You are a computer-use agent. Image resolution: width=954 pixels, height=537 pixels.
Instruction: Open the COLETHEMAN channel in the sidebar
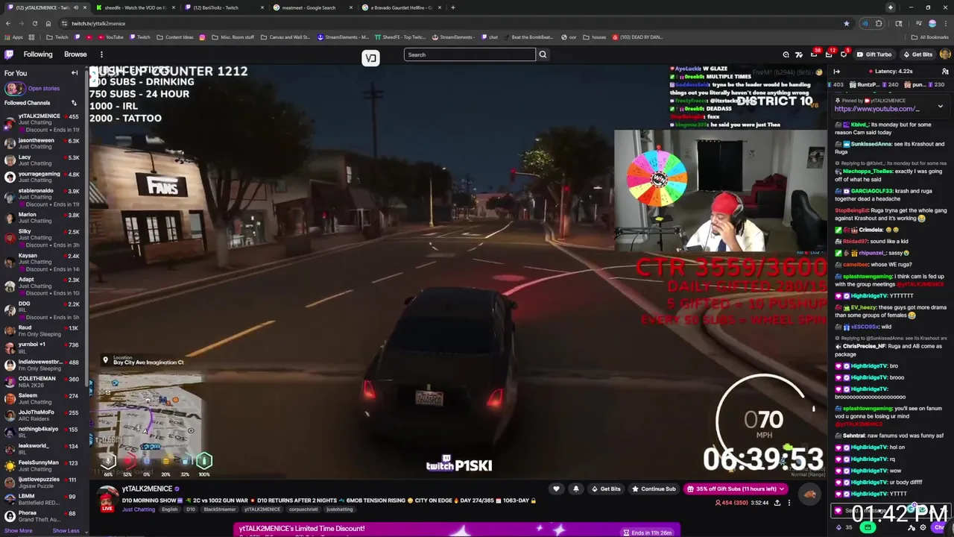click(x=43, y=381)
